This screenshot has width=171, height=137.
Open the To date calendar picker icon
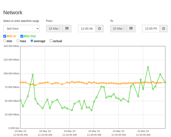131,29
